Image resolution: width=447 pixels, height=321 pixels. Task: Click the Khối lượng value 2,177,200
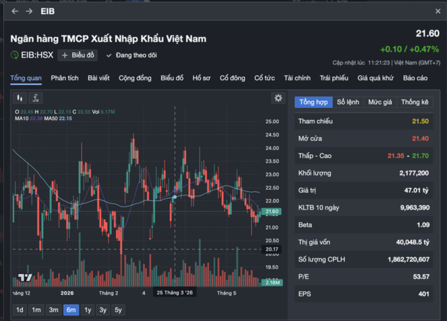[x=414, y=173]
